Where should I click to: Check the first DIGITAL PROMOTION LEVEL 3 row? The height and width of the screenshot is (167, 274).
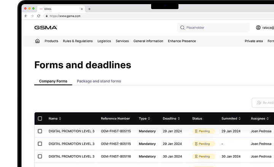click(x=40, y=131)
